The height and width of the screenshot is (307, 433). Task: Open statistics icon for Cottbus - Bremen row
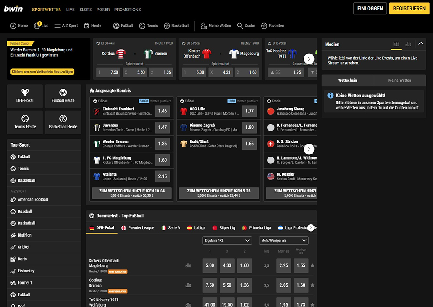tap(188, 285)
